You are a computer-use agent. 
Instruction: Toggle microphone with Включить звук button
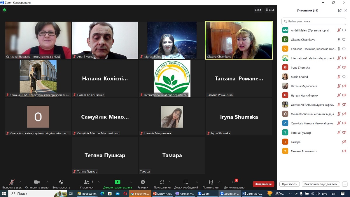tap(12, 182)
